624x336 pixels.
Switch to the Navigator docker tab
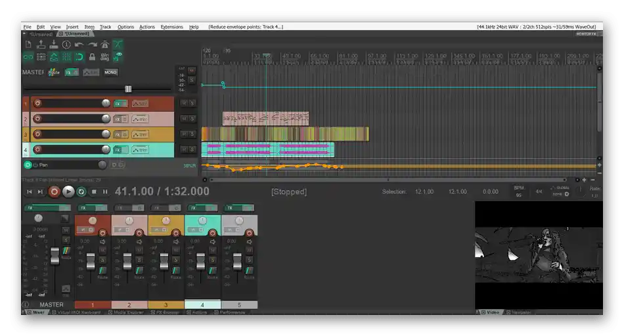click(x=519, y=312)
